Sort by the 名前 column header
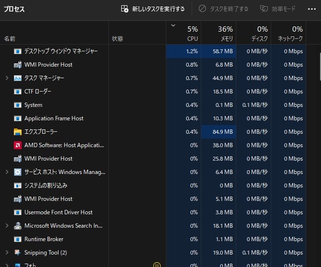321x267 pixels. click(x=54, y=33)
